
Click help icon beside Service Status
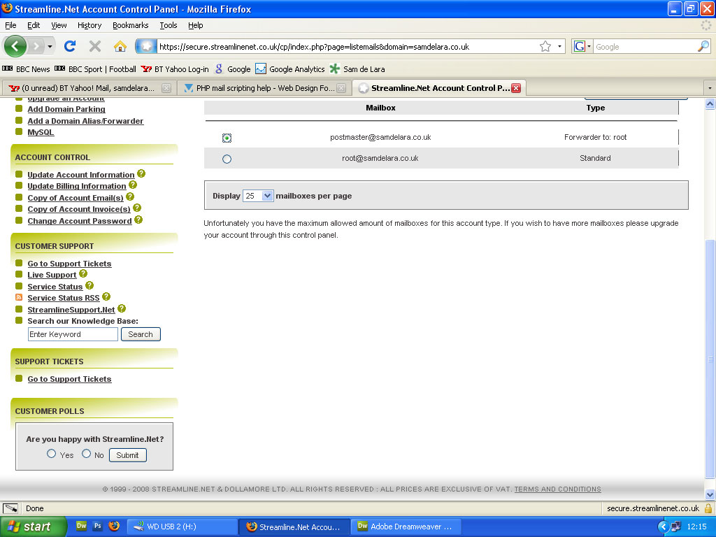tap(89, 285)
